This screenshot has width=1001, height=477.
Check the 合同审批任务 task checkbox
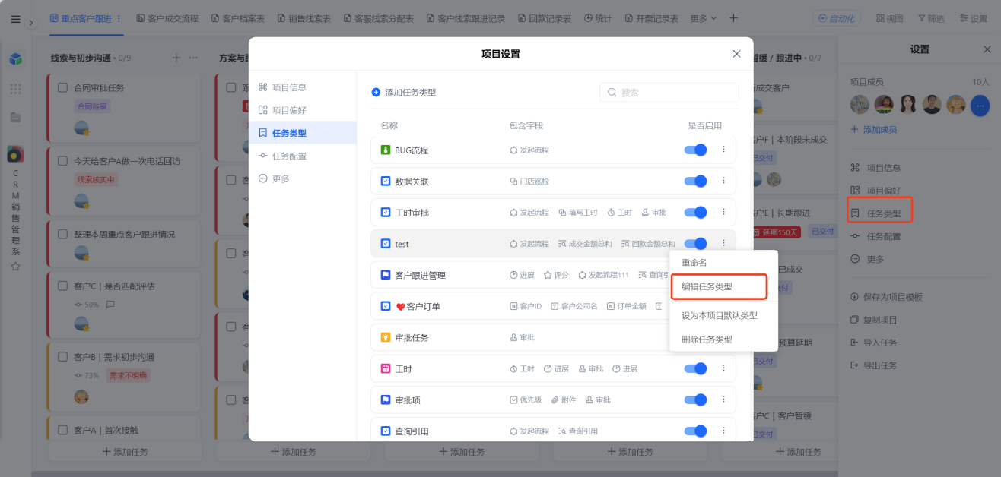pyautogui.click(x=63, y=87)
